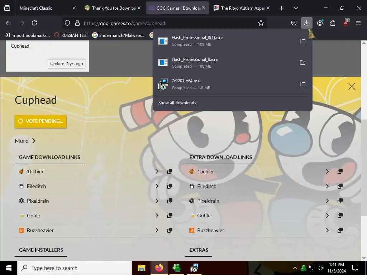Show 7z2201-x64.msi in folder
367x275 pixels.
click(x=302, y=84)
